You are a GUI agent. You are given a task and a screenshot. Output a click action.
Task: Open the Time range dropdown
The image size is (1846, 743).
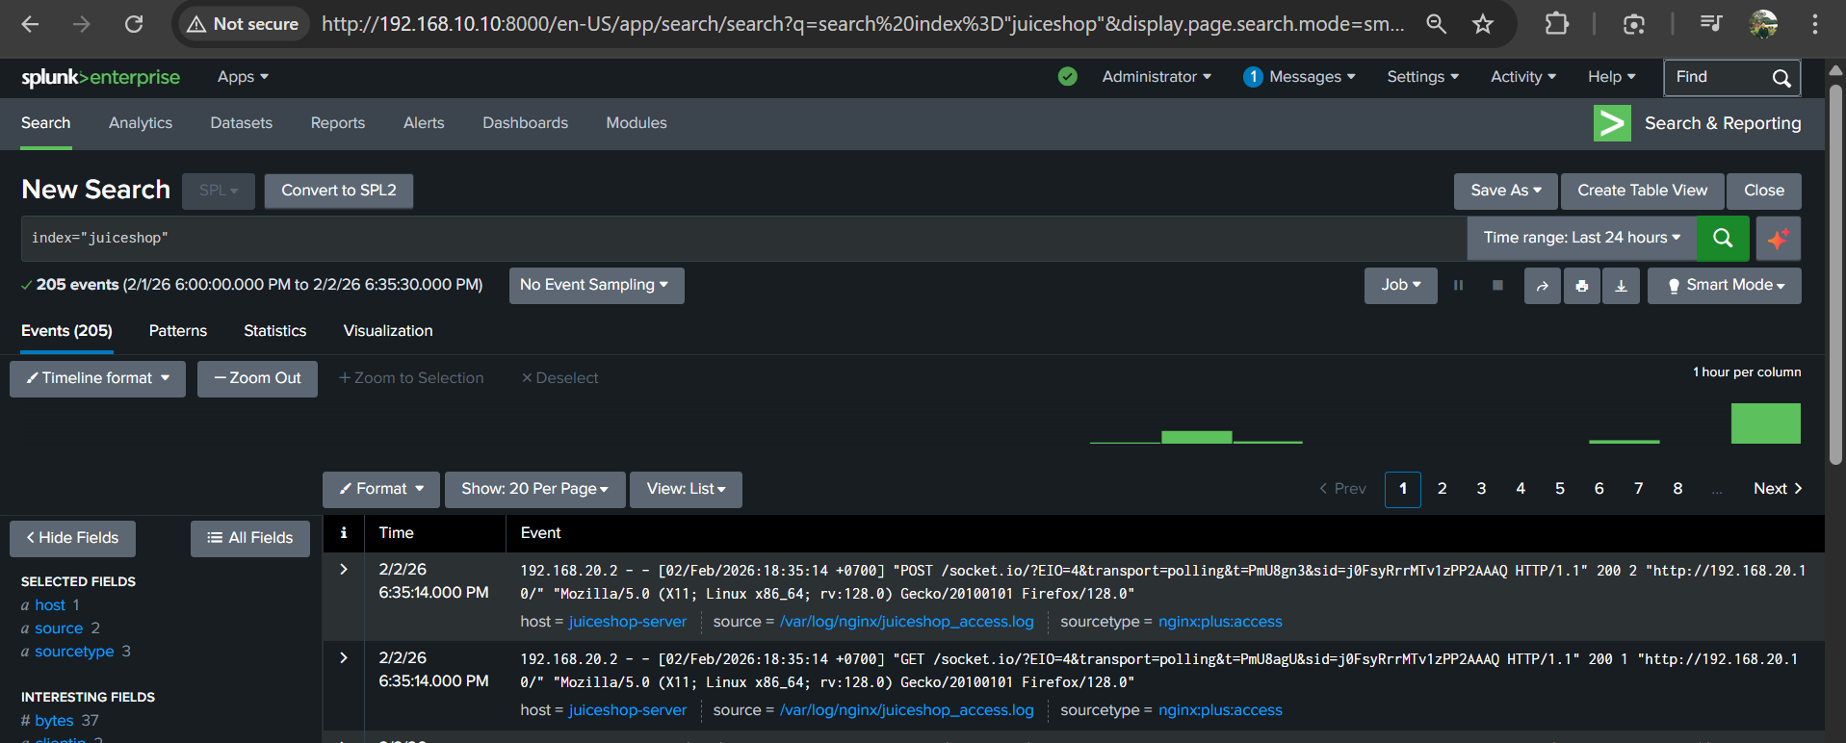coord(1581,238)
